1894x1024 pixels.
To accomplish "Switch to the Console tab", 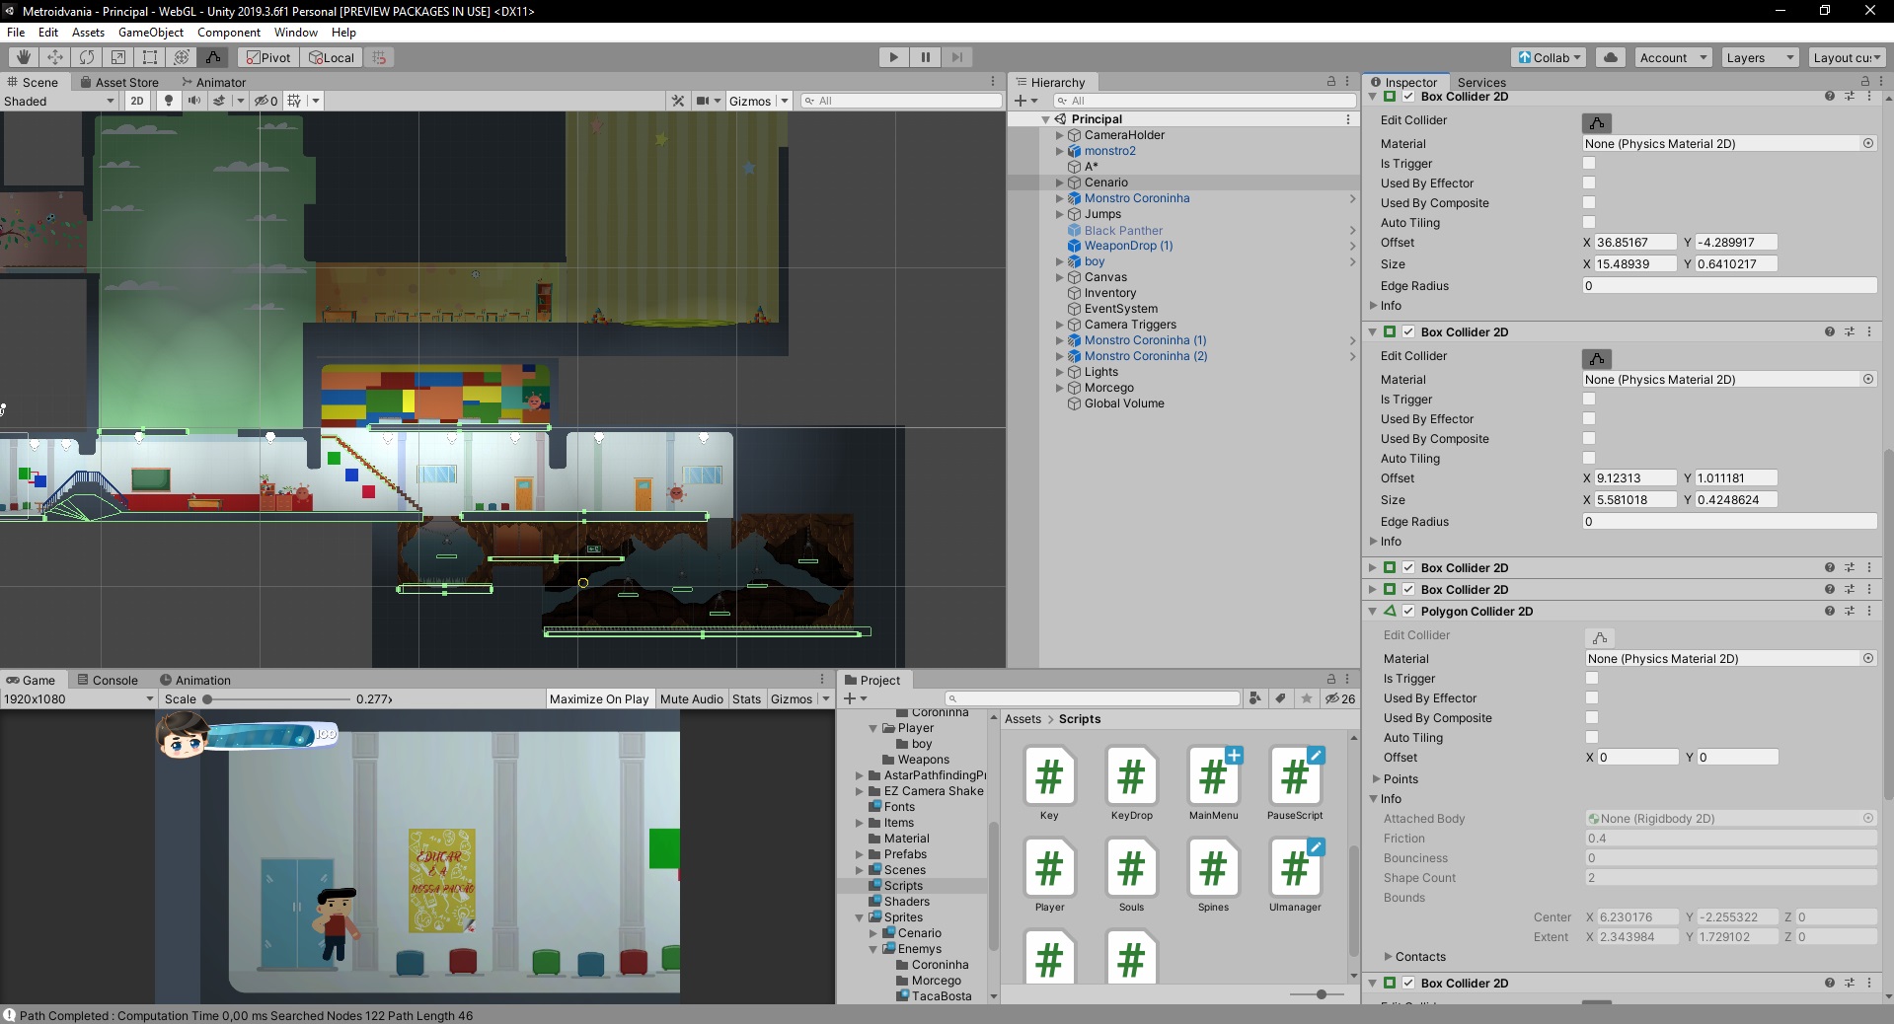I will click(x=107, y=680).
